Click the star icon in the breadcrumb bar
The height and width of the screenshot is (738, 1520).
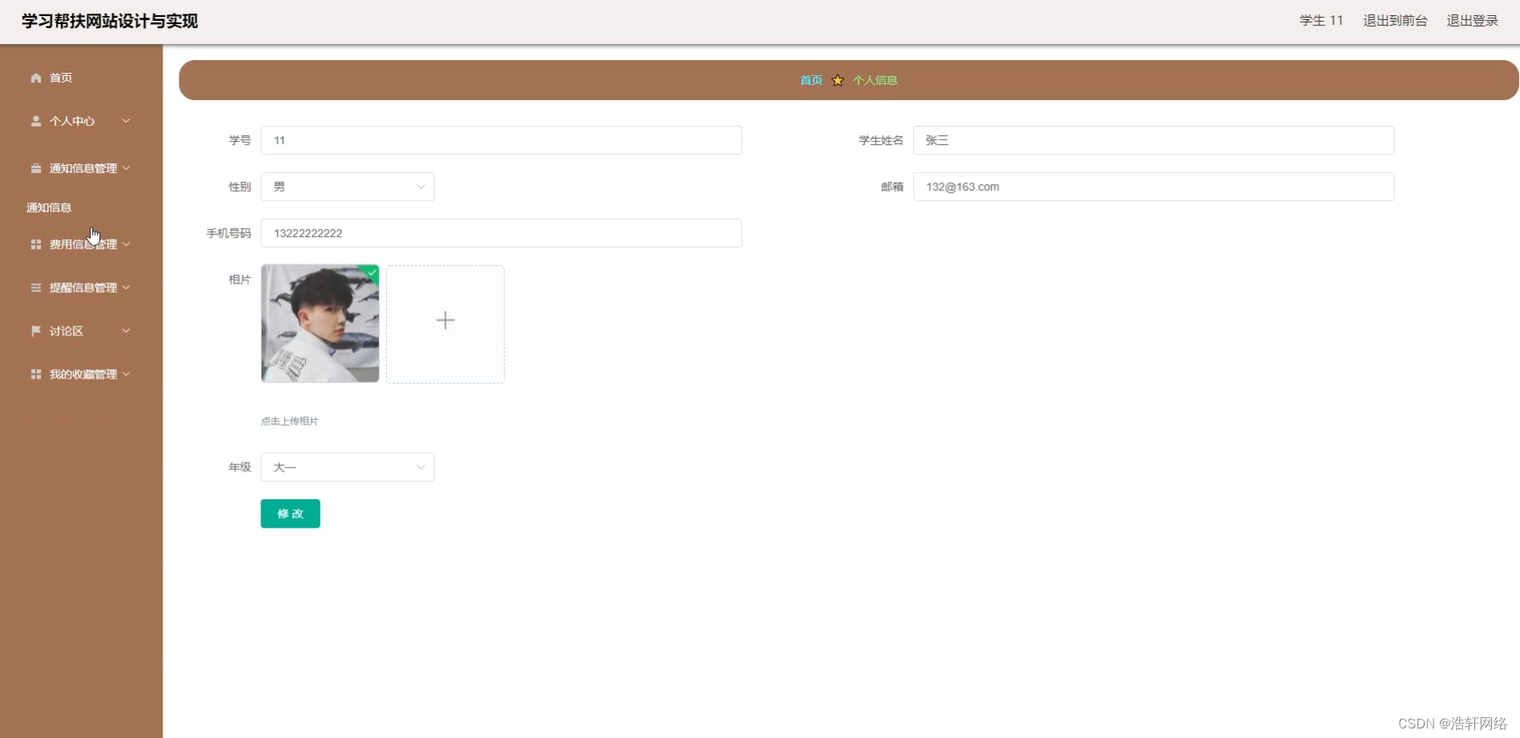click(838, 80)
